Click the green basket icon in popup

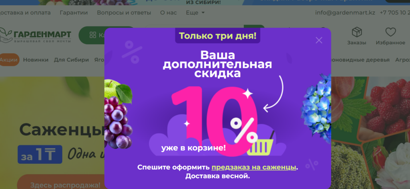click(260, 147)
